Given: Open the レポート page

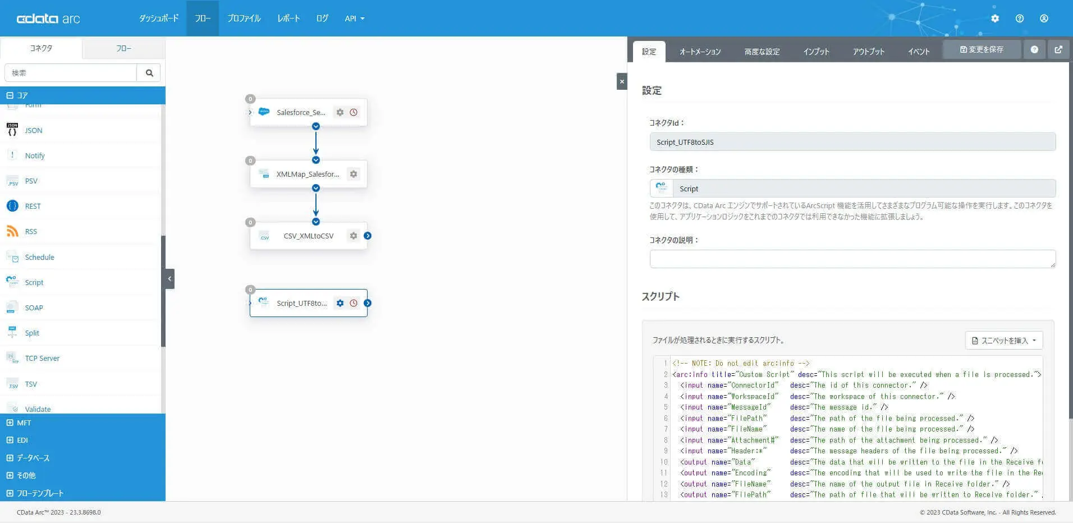Looking at the screenshot, I should 288,19.
